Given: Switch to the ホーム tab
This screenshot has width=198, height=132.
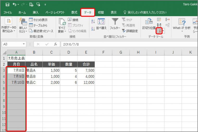Looking at the screenshot, I should coord(22,12).
